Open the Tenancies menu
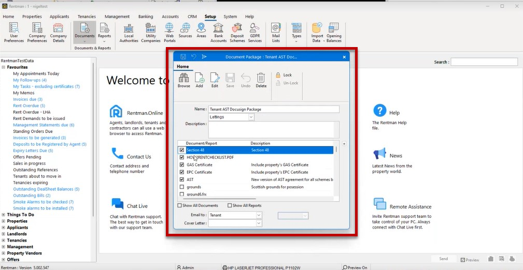This screenshot has height=270, width=523. 87,17
